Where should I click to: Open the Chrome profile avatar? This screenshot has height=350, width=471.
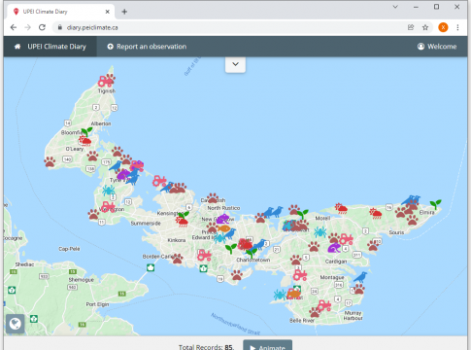(443, 27)
